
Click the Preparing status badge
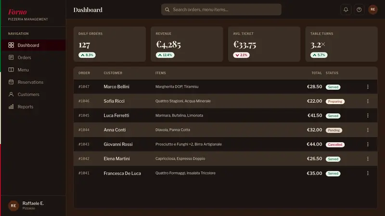(335, 101)
